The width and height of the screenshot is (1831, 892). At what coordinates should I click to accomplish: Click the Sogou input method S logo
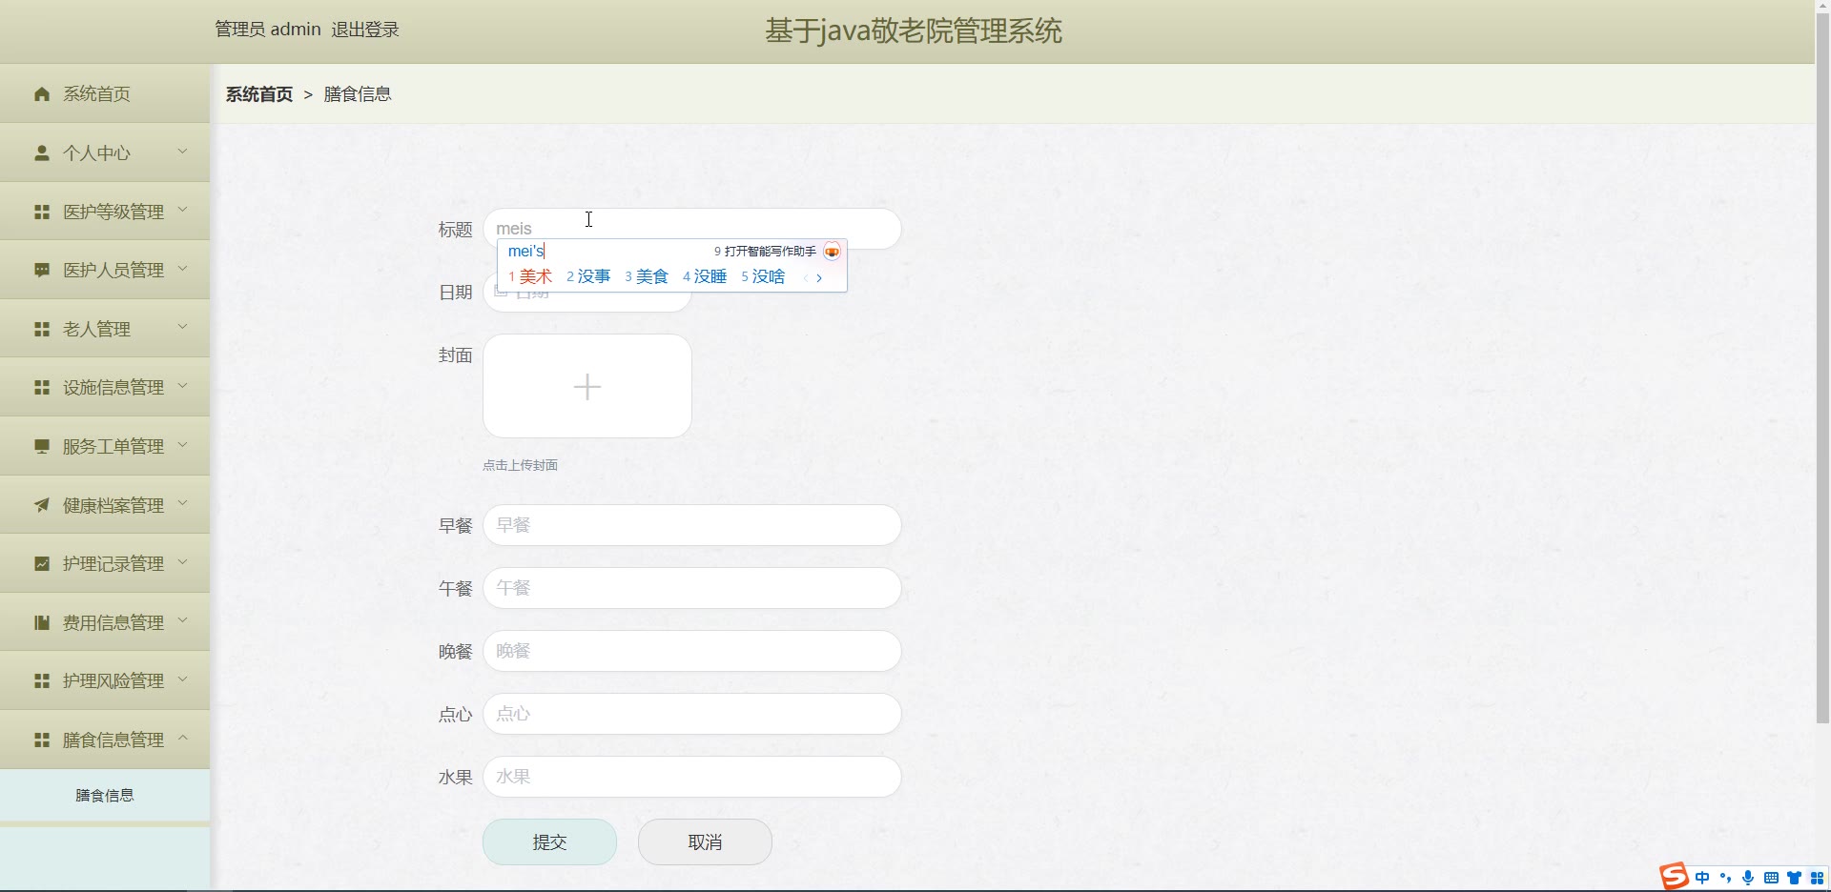tap(1674, 876)
